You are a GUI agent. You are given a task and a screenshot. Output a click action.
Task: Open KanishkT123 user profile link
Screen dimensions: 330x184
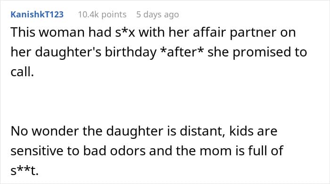pyautogui.click(x=37, y=15)
